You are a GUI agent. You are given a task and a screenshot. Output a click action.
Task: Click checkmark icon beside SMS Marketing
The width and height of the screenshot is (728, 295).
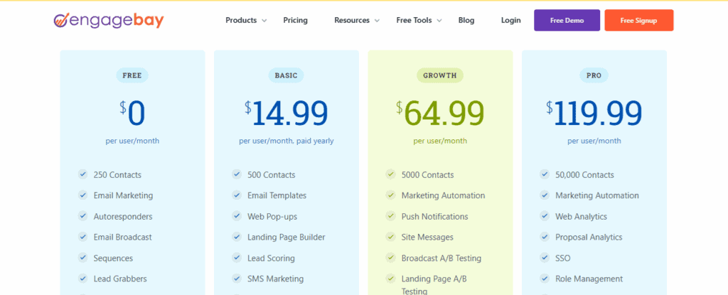(x=237, y=279)
